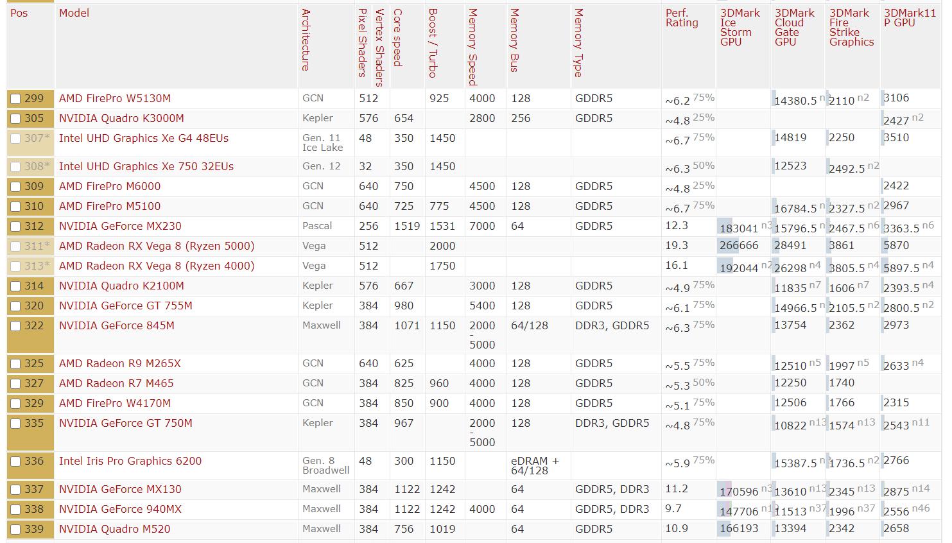Select the AMD FirePro M6000 row checkbox
This screenshot has width=952, height=543.
click(x=15, y=187)
